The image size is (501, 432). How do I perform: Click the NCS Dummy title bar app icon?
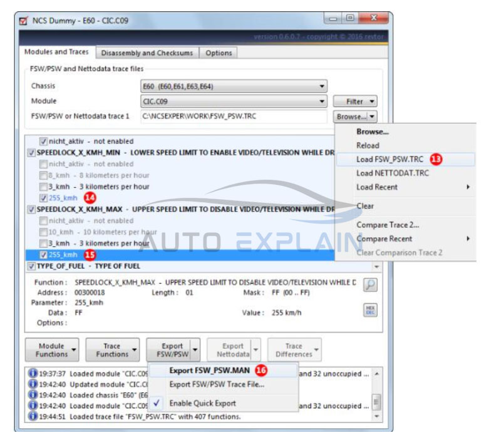(24, 21)
